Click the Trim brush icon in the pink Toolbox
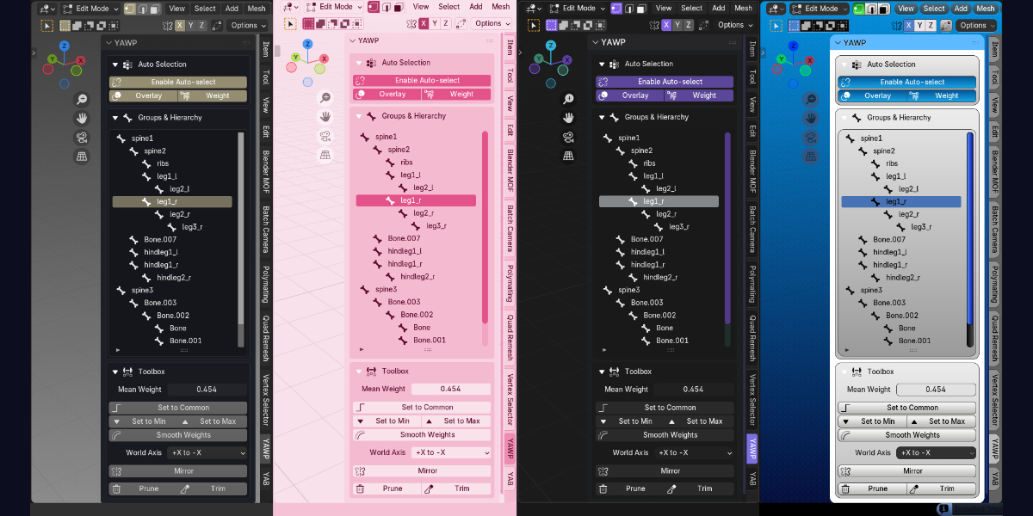1033x516 pixels. pos(428,488)
